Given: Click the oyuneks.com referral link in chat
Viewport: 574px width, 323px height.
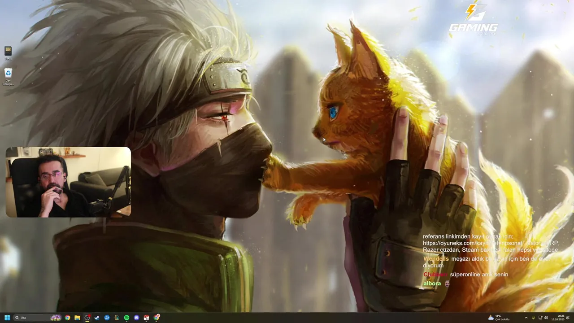Looking at the screenshot, I should click(x=473, y=243).
